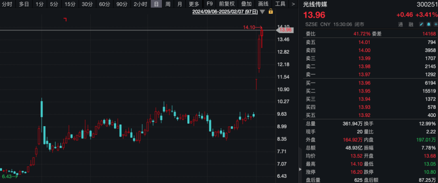Viewport: 438px width, 183px height.
Task: Click the 换手 value 12.99%
Action: pyautogui.click(x=428, y=124)
